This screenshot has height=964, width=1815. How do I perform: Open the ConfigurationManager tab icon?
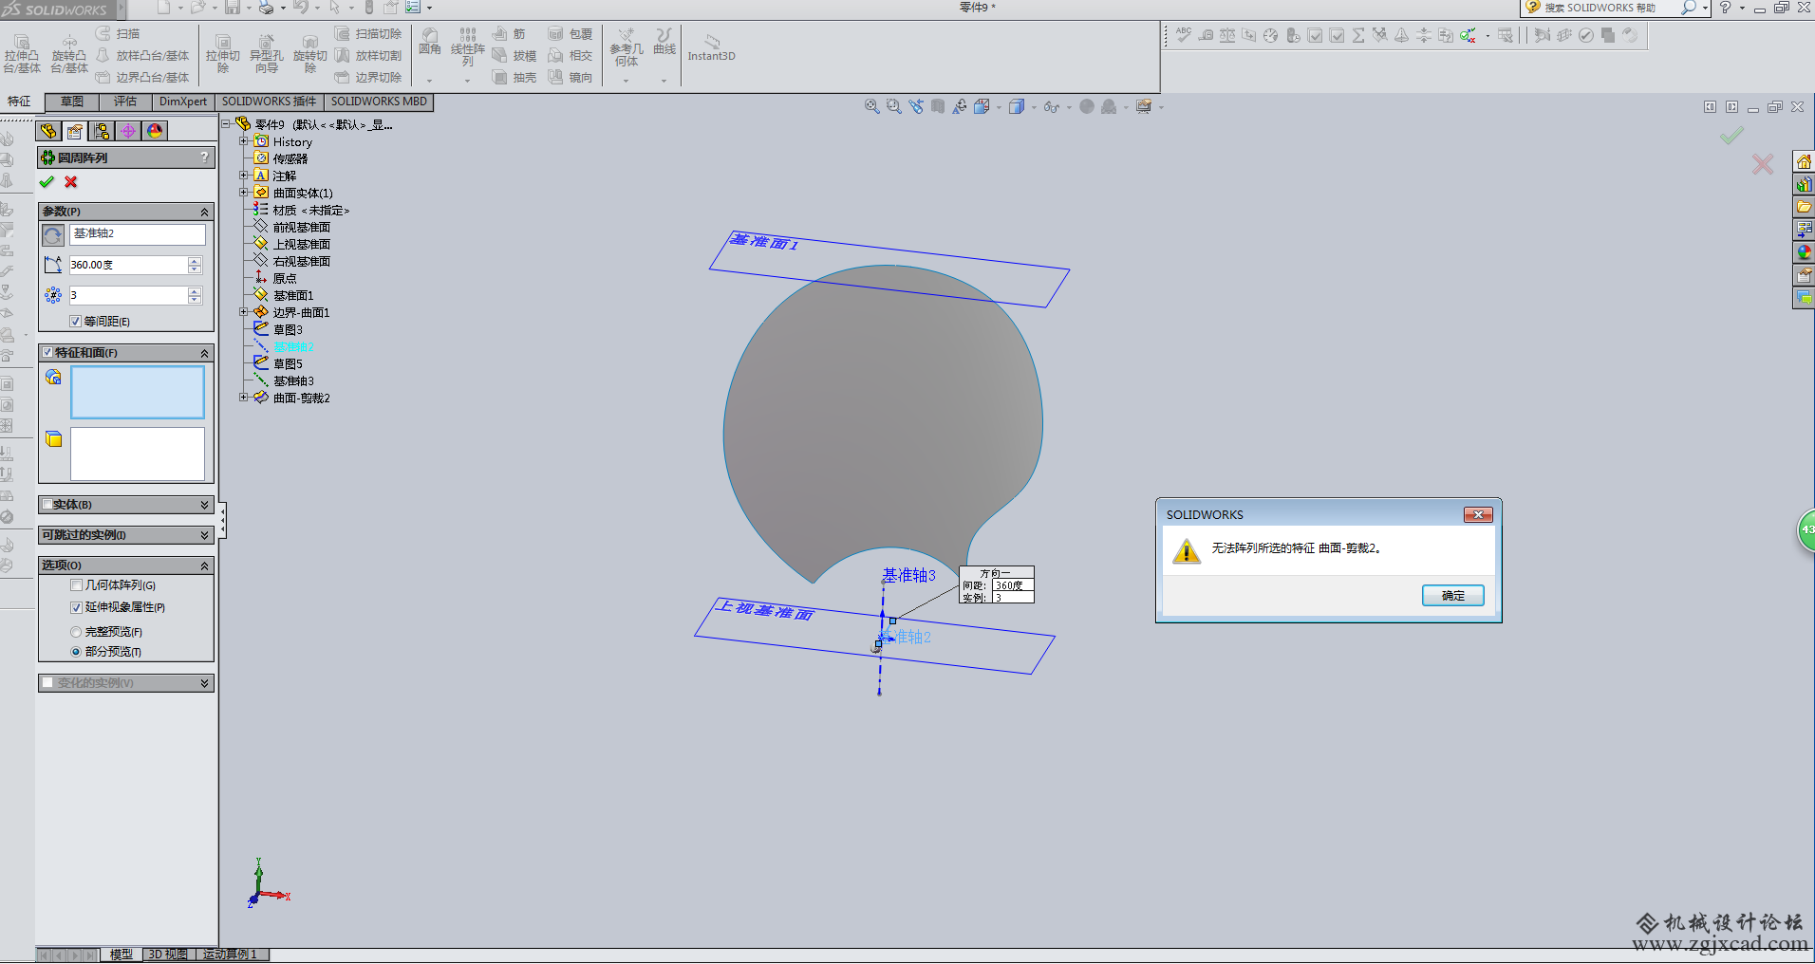102,131
